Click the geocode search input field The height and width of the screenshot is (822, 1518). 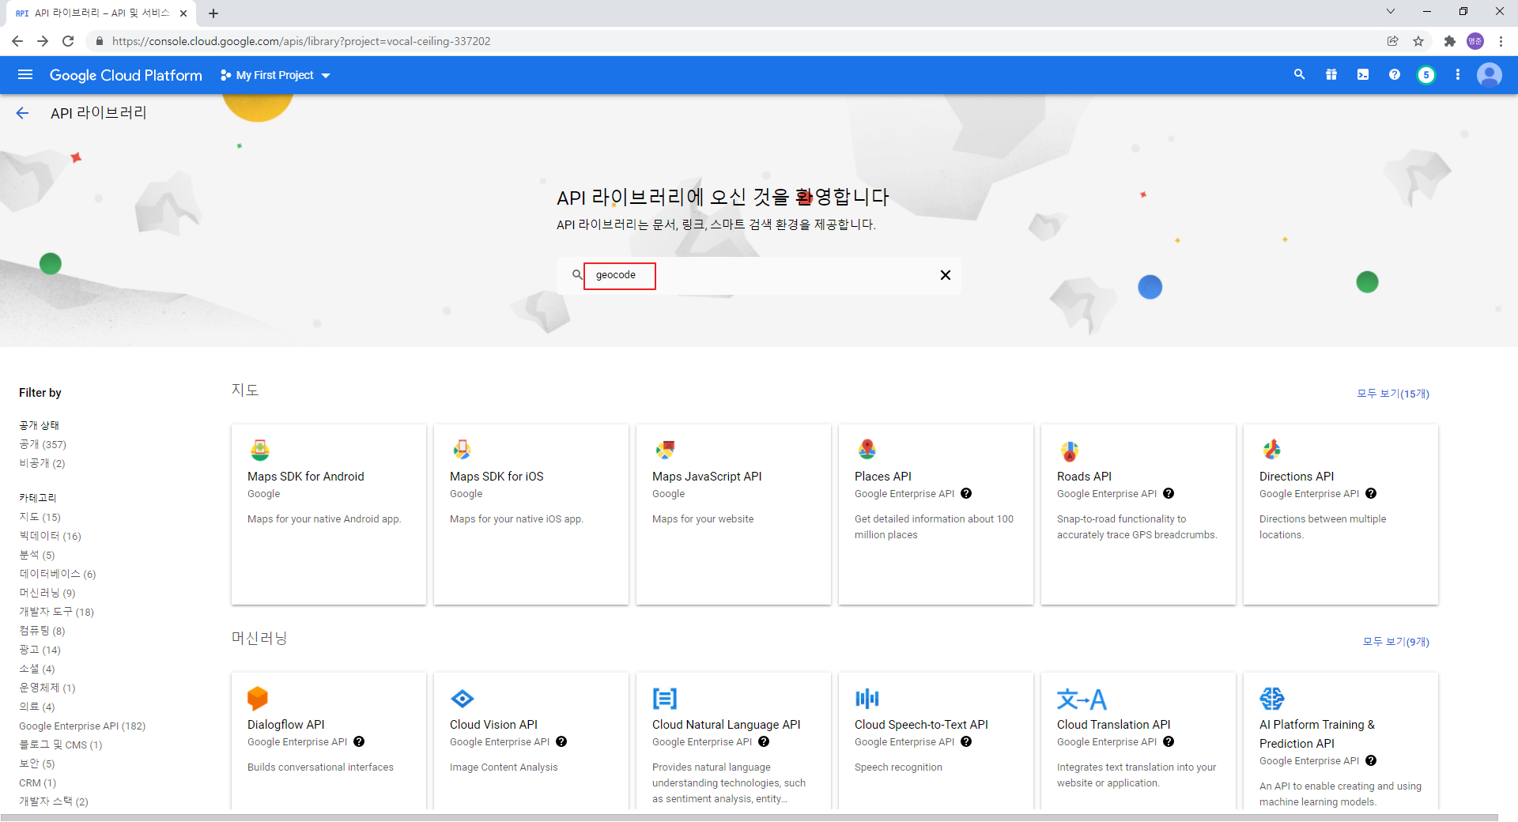(759, 275)
